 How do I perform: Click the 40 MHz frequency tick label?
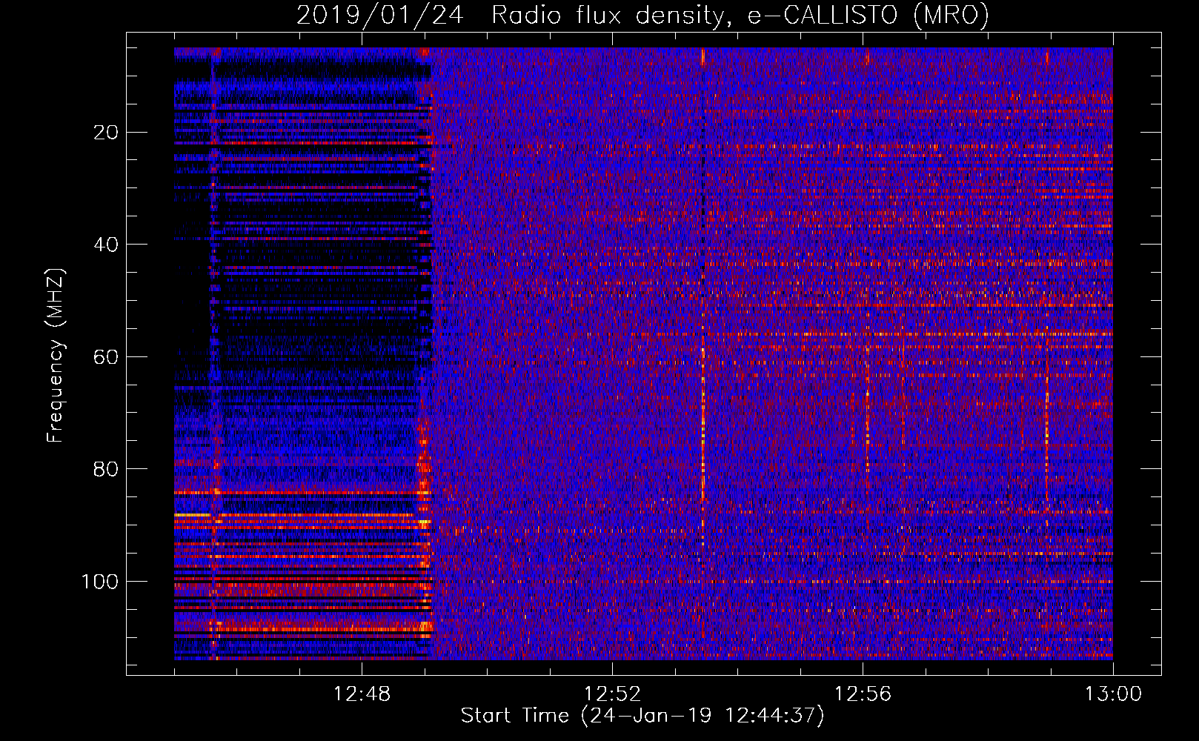[x=107, y=245]
